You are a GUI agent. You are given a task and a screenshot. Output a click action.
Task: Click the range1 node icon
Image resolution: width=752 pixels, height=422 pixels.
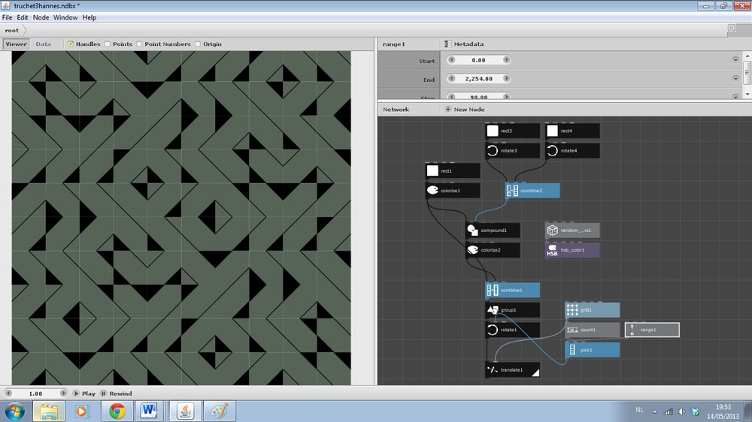[x=632, y=330]
